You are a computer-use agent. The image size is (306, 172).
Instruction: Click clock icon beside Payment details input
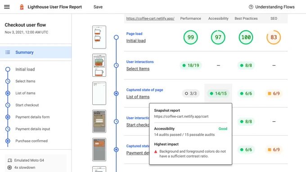[8, 129]
